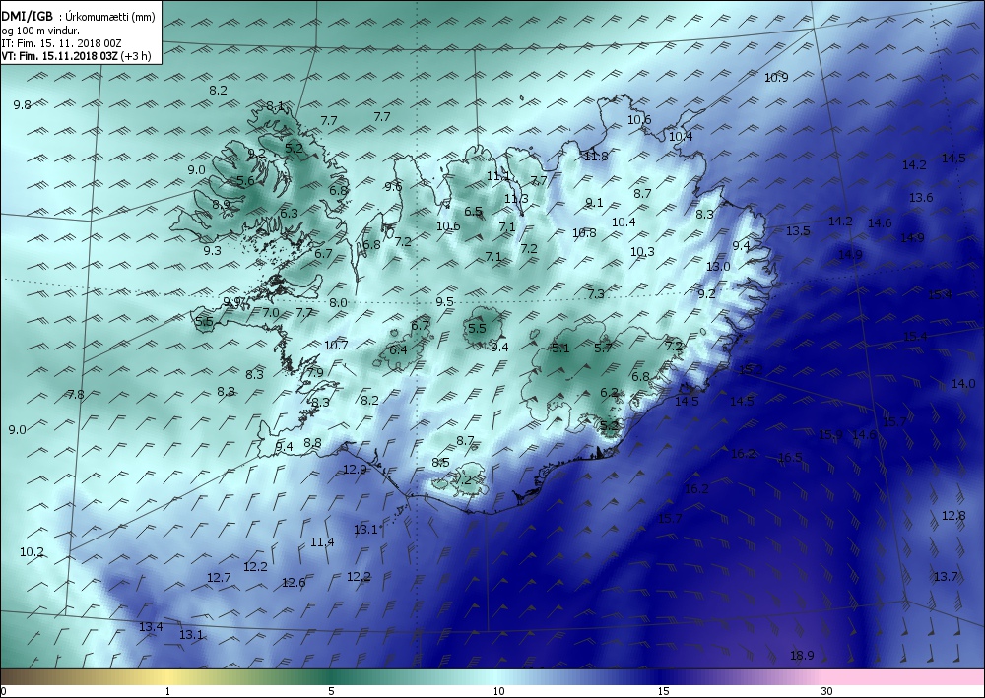985x698 pixels.
Task: Click the 11.8 value on the map
Action: point(596,156)
